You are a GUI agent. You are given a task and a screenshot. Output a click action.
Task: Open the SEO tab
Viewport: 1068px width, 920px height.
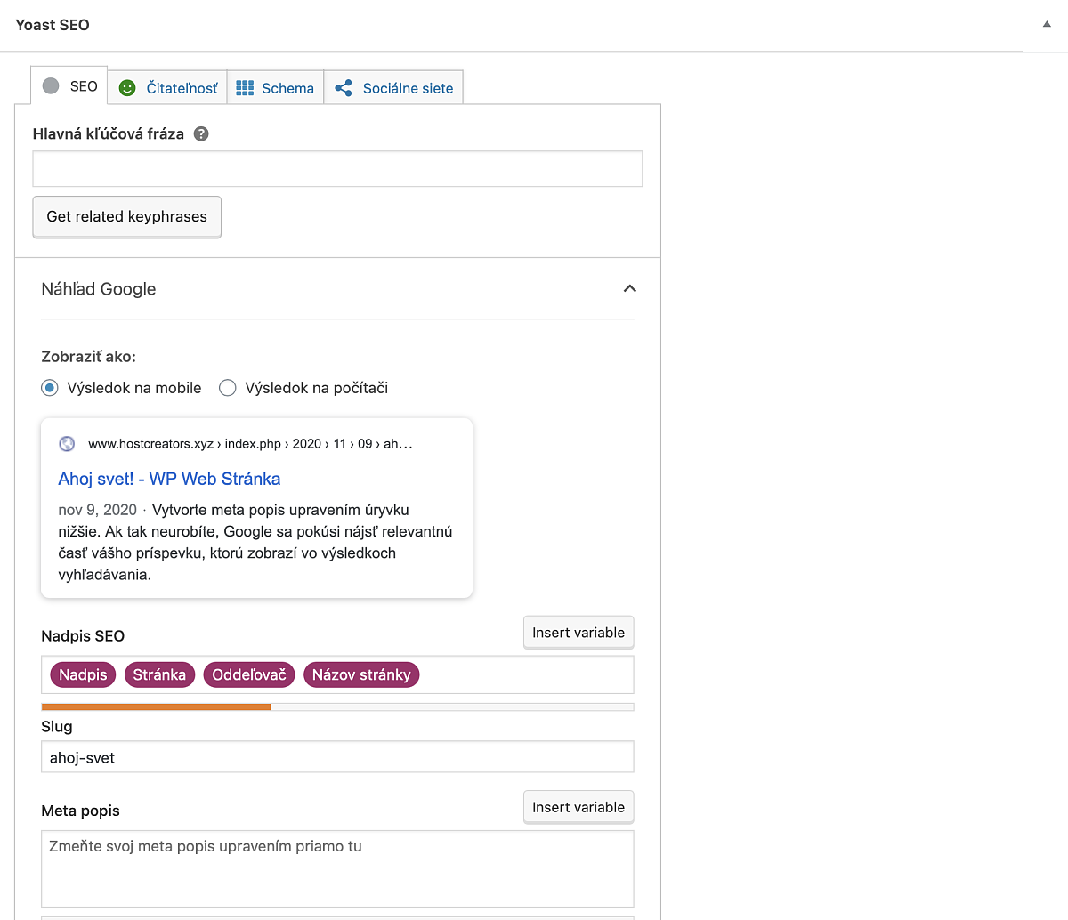tap(69, 85)
